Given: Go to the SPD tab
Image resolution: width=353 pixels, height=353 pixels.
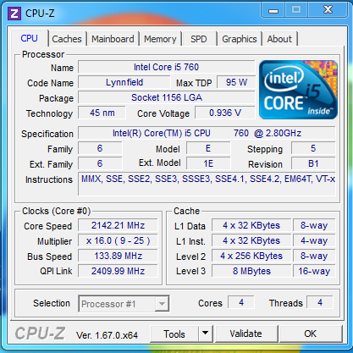Looking at the screenshot, I should [199, 39].
